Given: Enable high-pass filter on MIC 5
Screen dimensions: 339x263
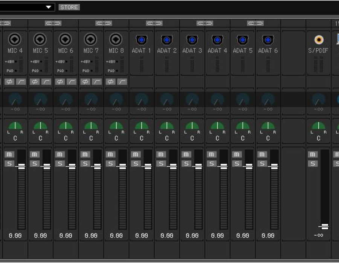Looking at the screenshot, I should (46, 82).
